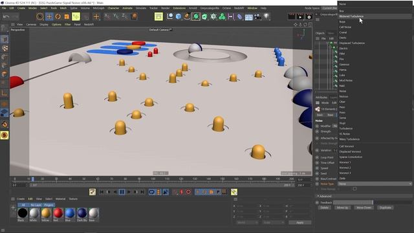The height and width of the screenshot is (233, 414).
Task: Toggle Seed parameter keyframe dot
Action: pos(317,173)
